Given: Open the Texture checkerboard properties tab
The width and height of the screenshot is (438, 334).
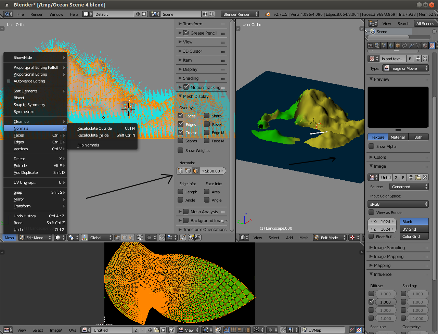Looking at the screenshot, I should (432, 46).
